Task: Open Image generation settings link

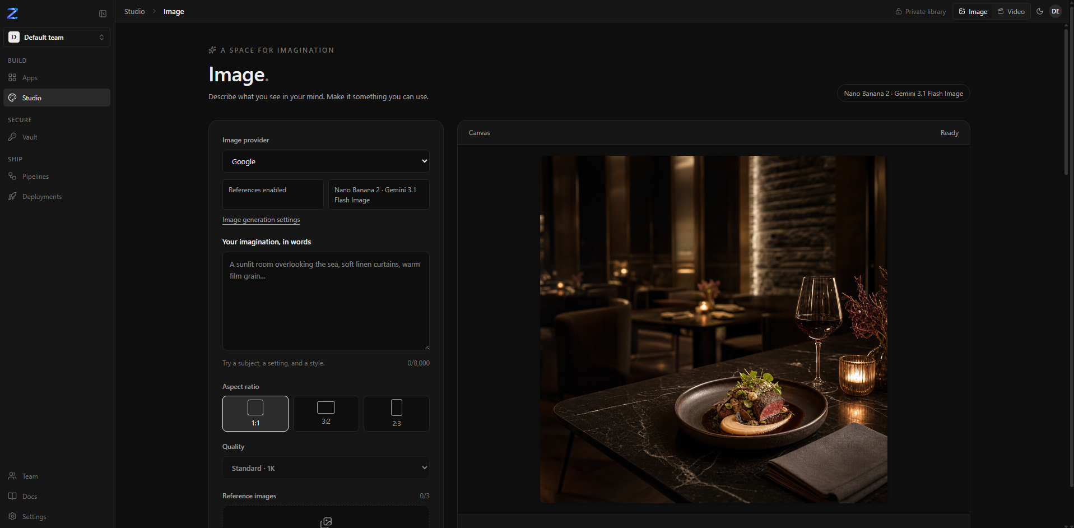Action: coord(261,220)
